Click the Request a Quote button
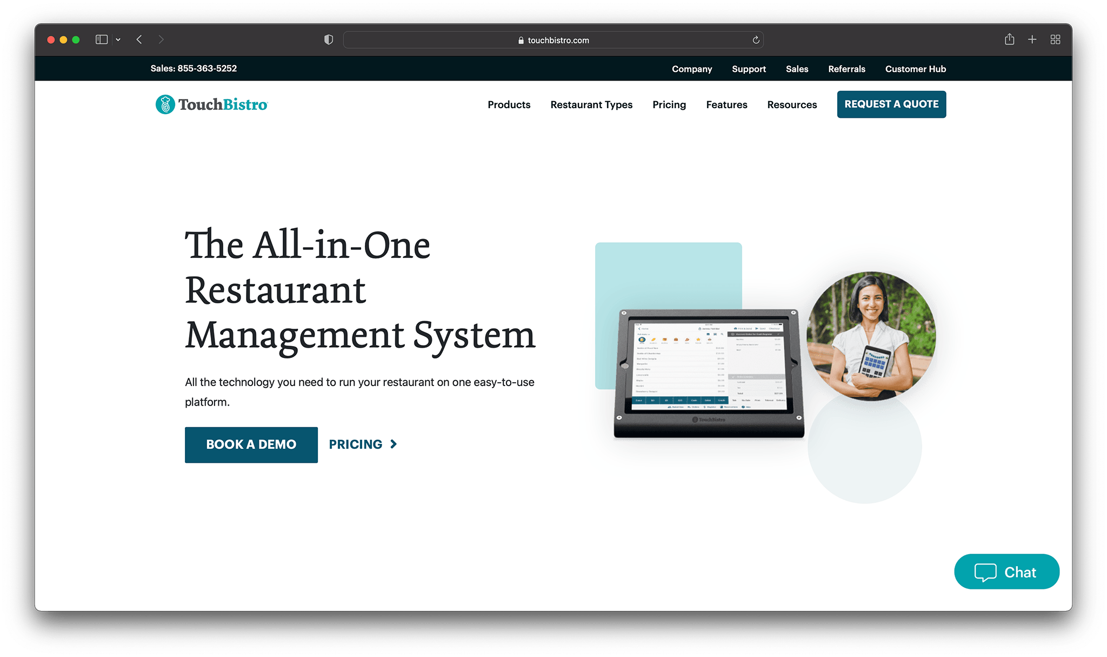The image size is (1107, 657). click(891, 104)
